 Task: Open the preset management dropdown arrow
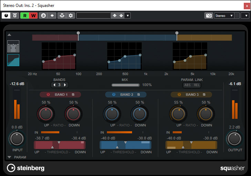click(x=128, y=15)
